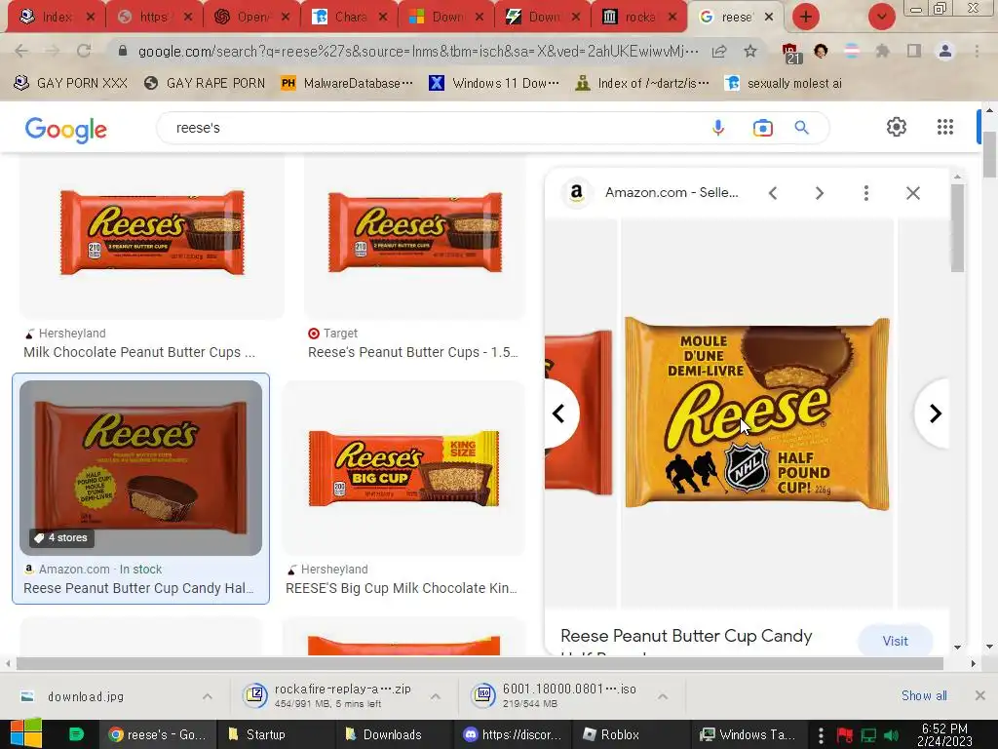The width and height of the screenshot is (998, 749).
Task: Open the Google apps grid
Action: point(945,127)
